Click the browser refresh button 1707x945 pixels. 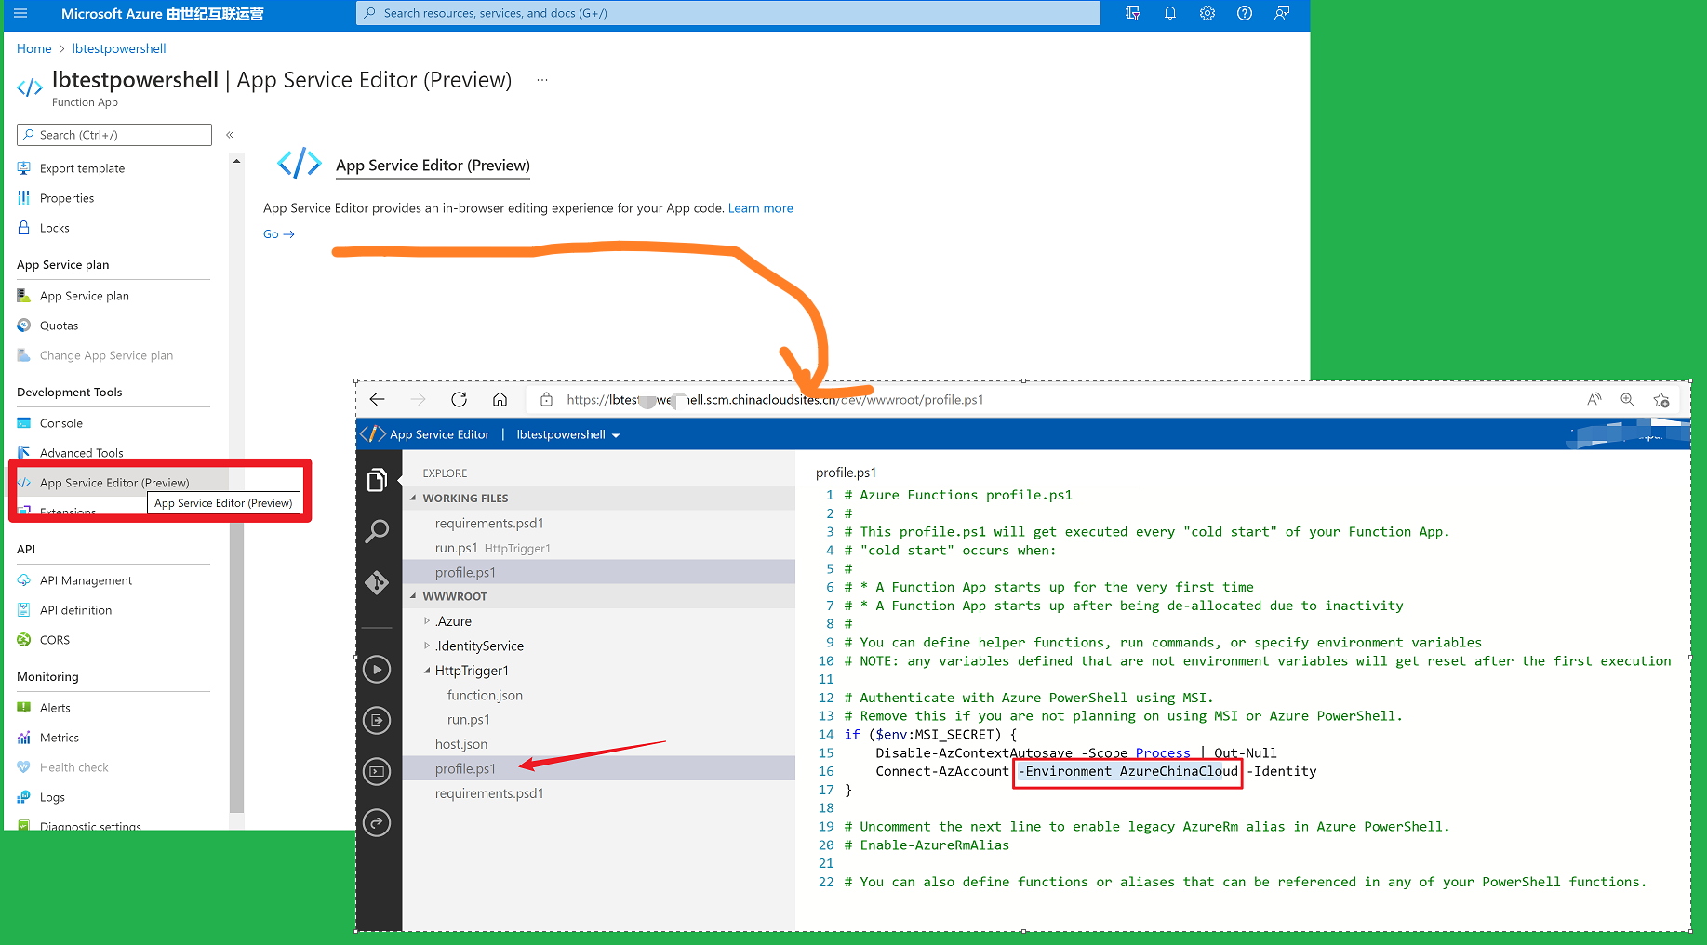click(459, 400)
